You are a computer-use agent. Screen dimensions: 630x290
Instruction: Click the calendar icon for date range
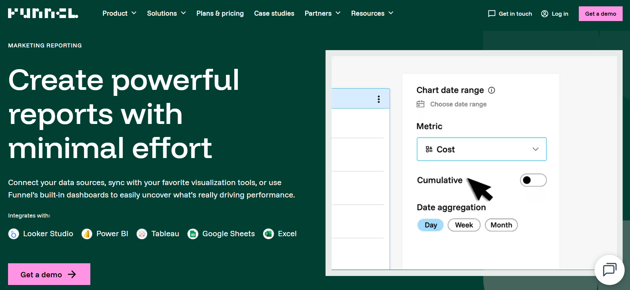tap(421, 104)
